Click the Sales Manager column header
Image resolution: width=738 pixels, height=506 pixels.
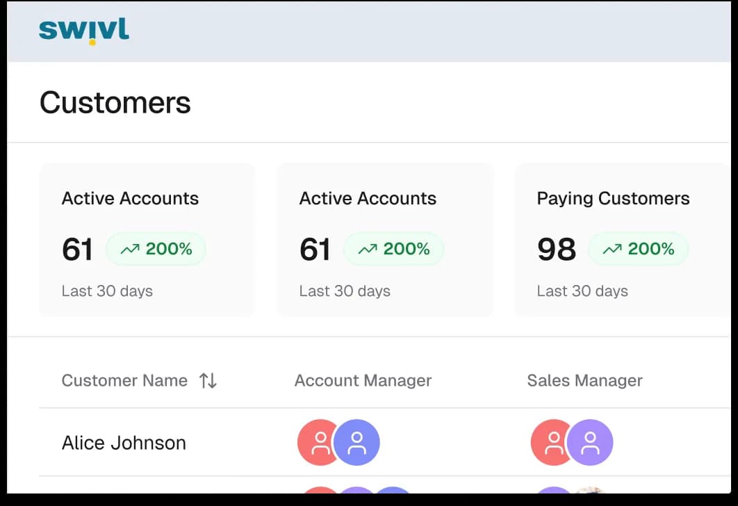[x=584, y=380]
